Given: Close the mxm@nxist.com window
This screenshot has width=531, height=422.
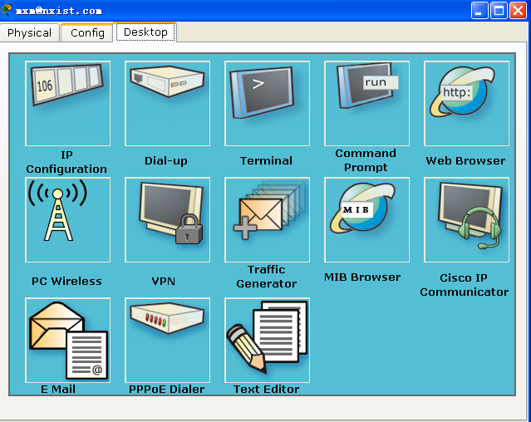Looking at the screenshot, I should point(519,11).
